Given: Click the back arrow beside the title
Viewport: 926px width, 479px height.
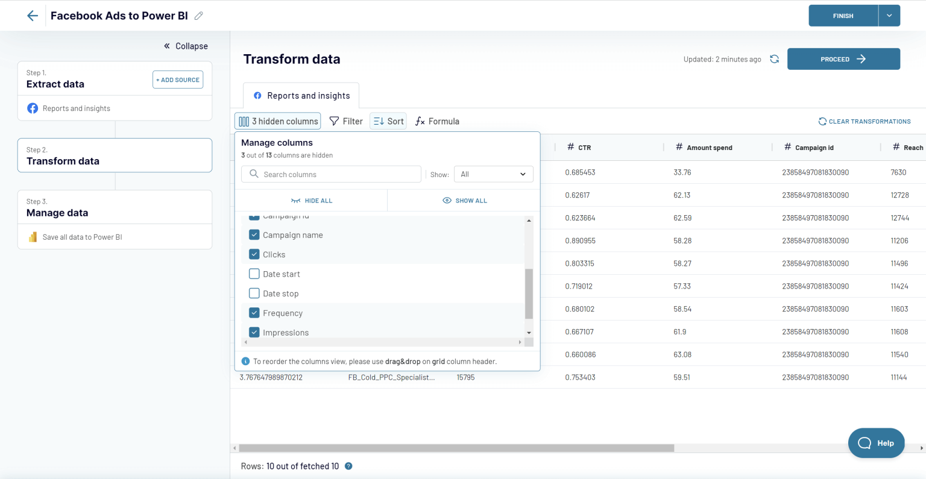Looking at the screenshot, I should tap(32, 15).
